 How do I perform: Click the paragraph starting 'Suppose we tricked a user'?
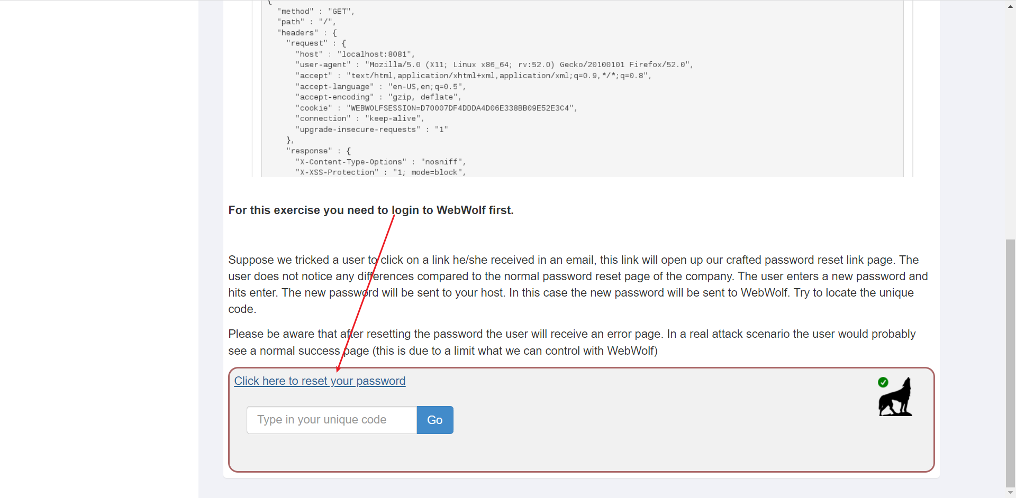[578, 284]
